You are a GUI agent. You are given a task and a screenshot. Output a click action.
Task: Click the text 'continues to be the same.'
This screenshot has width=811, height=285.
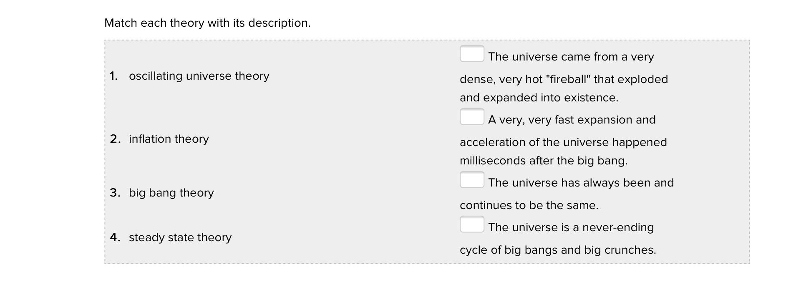tap(529, 205)
